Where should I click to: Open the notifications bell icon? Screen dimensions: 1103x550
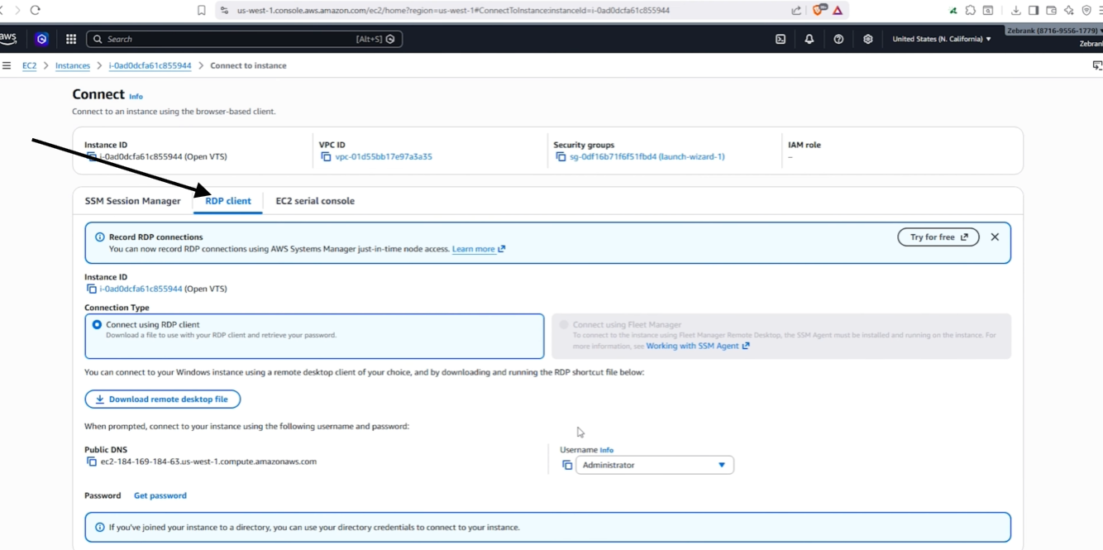[x=809, y=39]
